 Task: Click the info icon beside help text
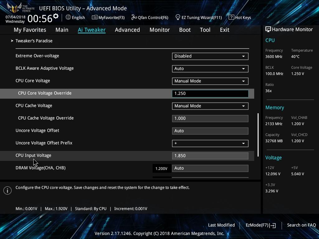(x=7, y=190)
